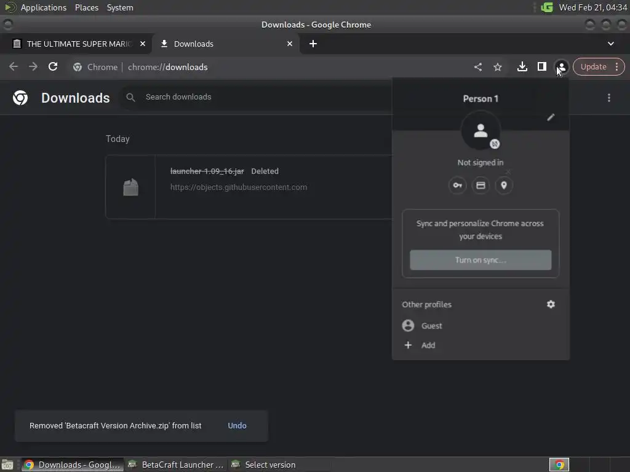Bookmark this tab with the star icon
The width and height of the screenshot is (630, 472).
[x=498, y=67]
